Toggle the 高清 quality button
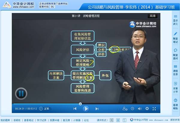180x123 pixels. (x=153, y=16)
